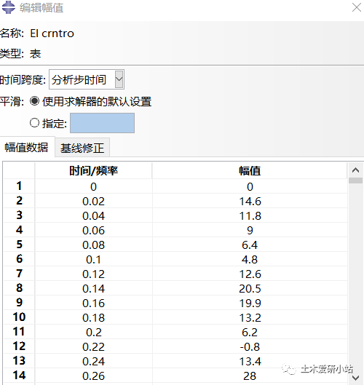364x385 pixels.
Task: Click time cell 0.12
Action: click(93, 274)
